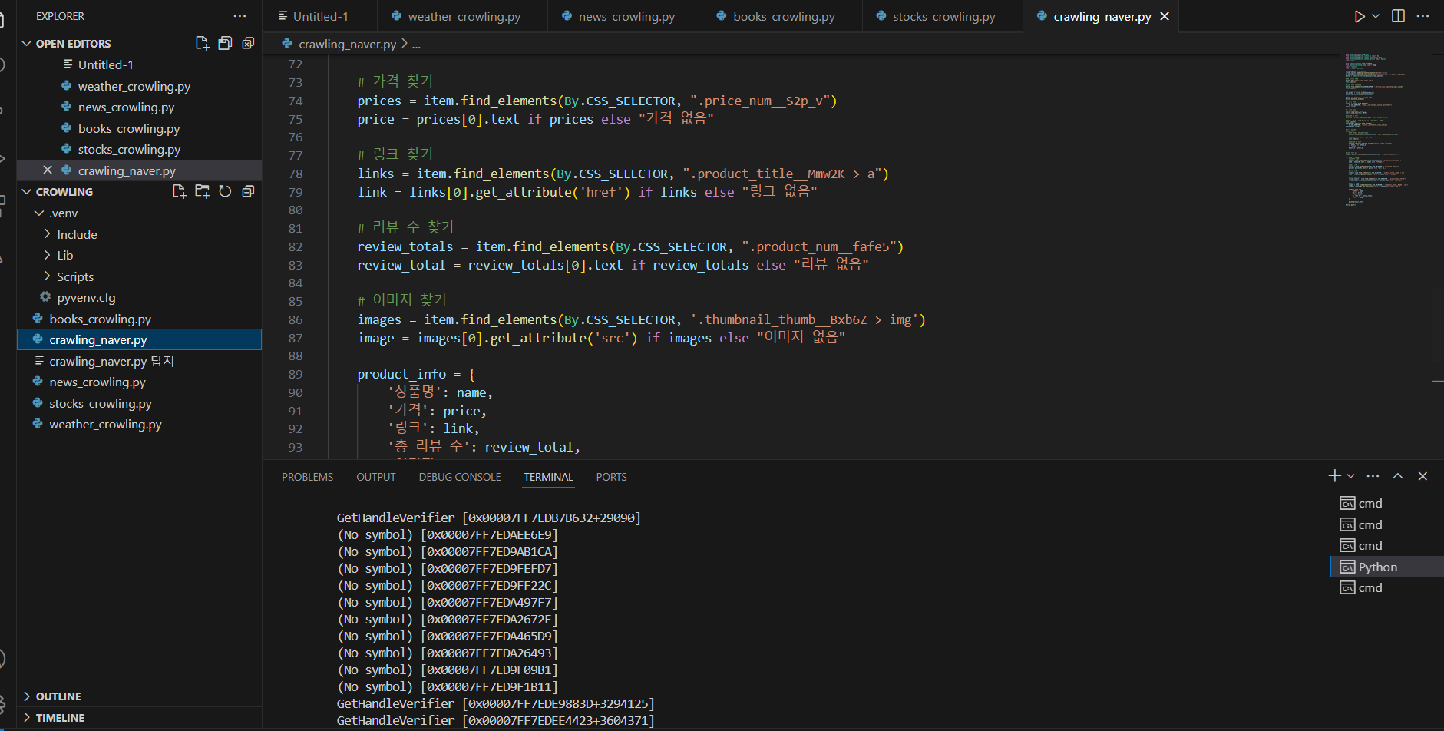Split the editor to the right
Screen dimensions: 1444x731
1399,16
